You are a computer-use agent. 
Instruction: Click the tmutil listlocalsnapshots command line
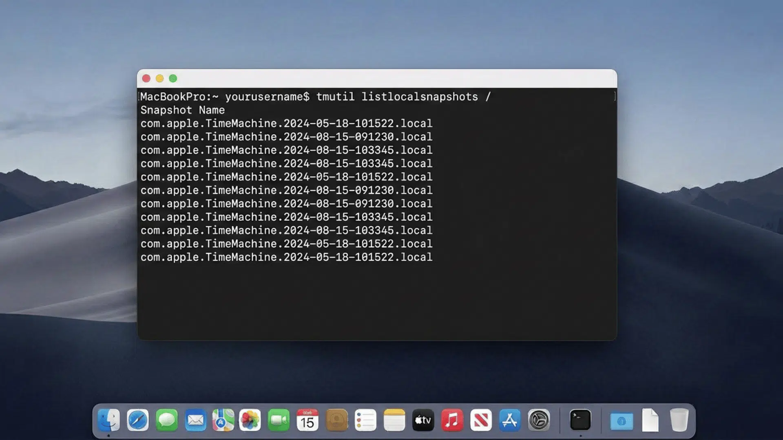(x=316, y=97)
